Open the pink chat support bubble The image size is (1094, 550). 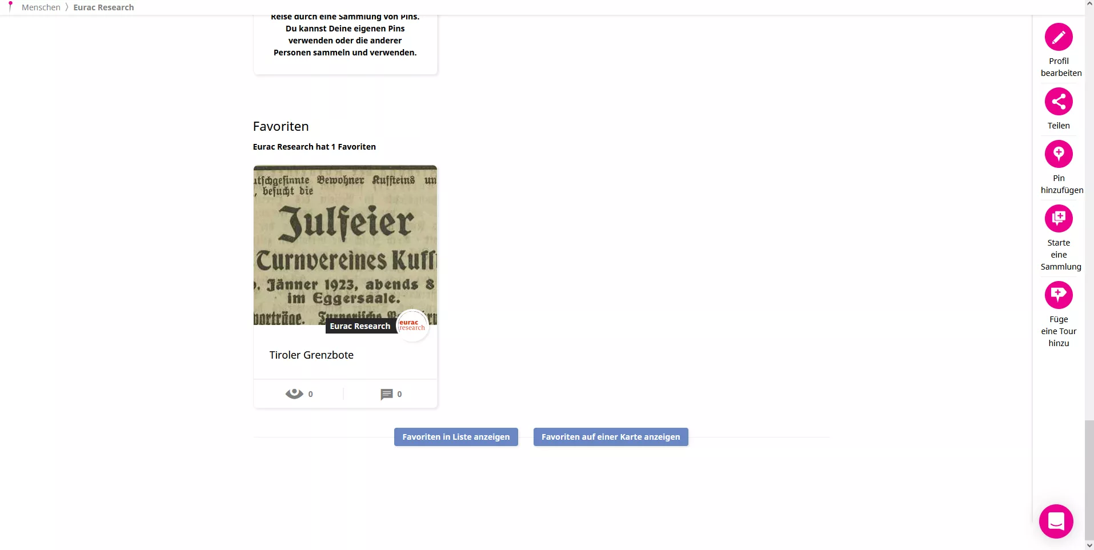click(x=1056, y=521)
